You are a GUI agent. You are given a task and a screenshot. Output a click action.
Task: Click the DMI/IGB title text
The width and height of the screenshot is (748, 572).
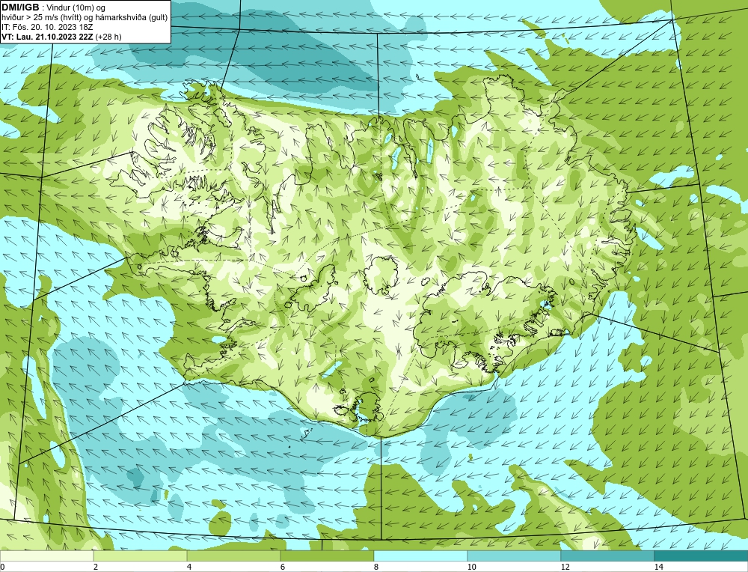coord(20,7)
